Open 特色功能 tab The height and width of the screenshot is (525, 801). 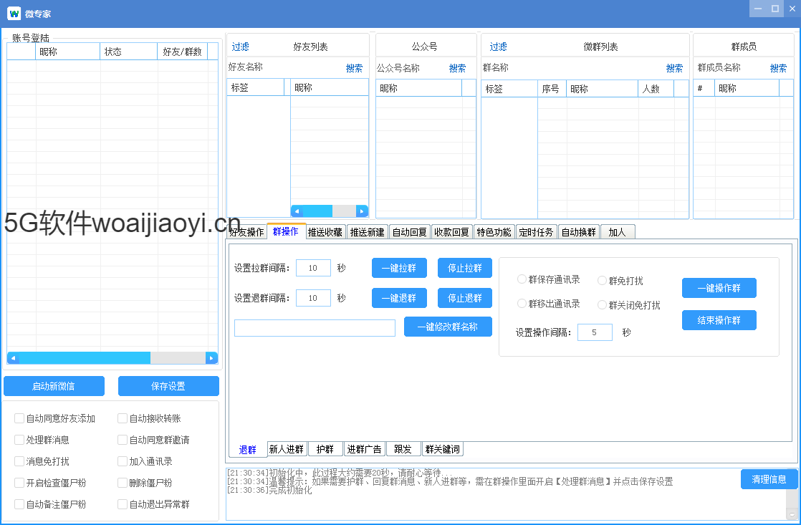[494, 232]
